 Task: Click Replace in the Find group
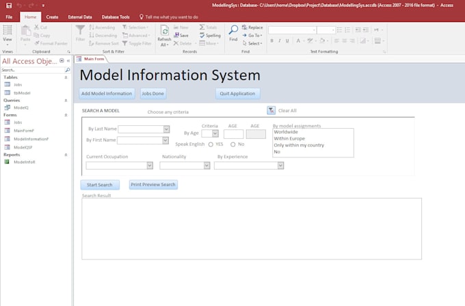tap(252, 27)
